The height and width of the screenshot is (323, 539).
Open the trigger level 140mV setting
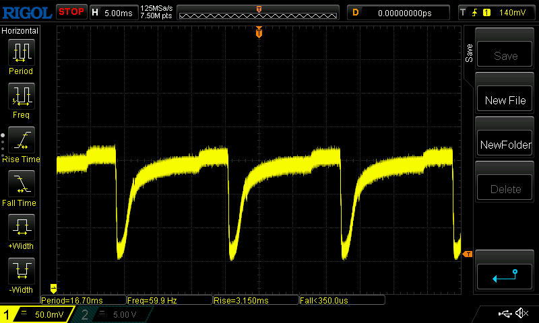(495, 12)
